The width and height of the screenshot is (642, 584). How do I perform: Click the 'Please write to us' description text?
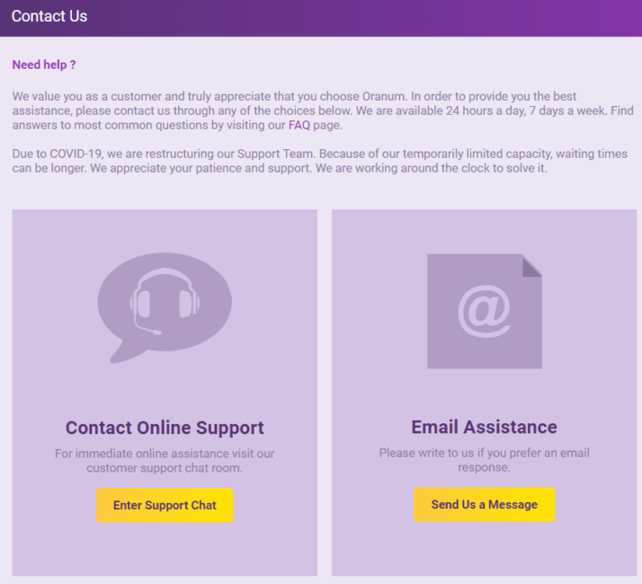(x=484, y=460)
